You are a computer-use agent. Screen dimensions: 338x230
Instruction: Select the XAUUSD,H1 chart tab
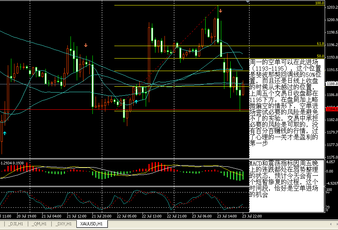(92, 224)
